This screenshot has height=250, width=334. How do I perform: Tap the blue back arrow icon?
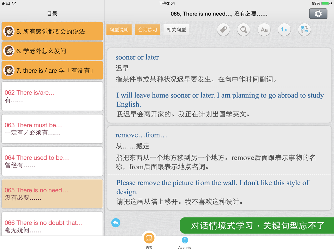(116, 223)
